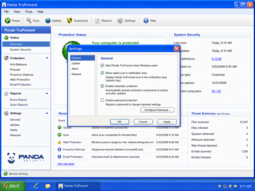Select System Security in the sidebar

pos(20,50)
